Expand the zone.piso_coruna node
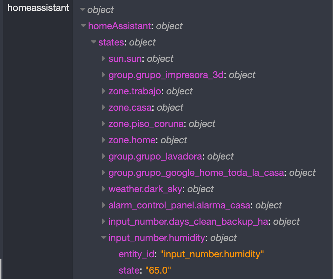This screenshot has height=279, width=333. (x=103, y=124)
